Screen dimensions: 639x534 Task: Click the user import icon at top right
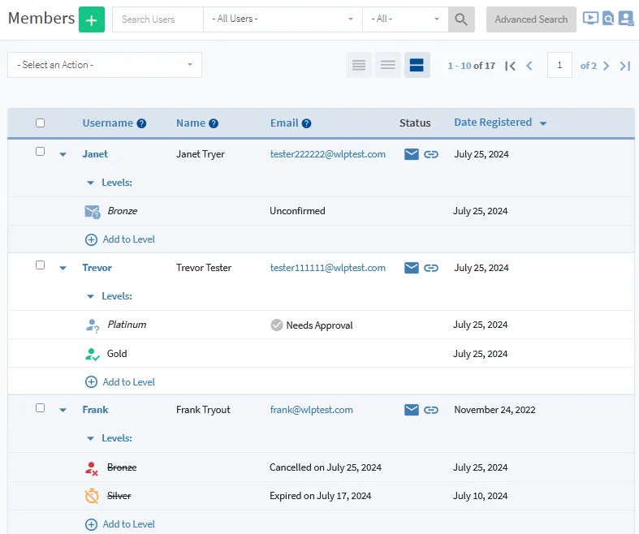(x=625, y=19)
